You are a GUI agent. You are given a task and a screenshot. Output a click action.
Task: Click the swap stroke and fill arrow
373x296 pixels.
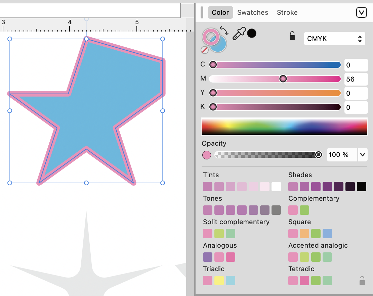coord(224,31)
